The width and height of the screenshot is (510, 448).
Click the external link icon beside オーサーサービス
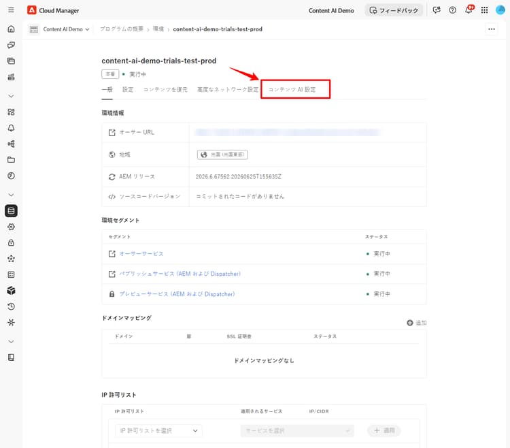(112, 254)
